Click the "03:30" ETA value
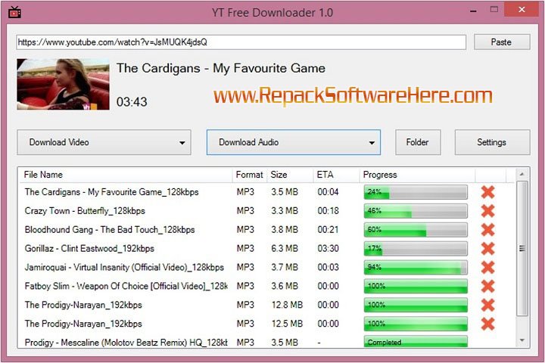The image size is (545, 363). tap(328, 248)
